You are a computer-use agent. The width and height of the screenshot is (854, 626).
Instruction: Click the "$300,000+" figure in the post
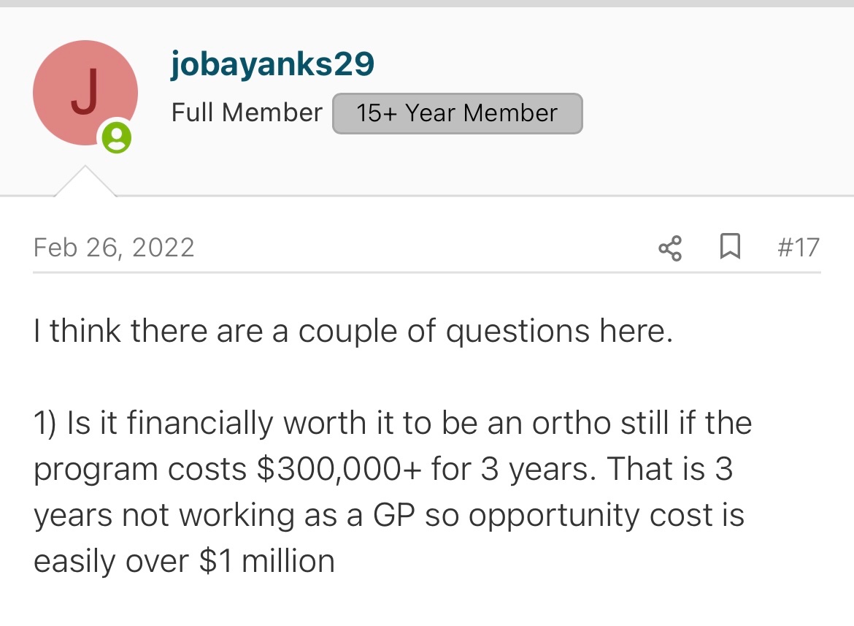[339, 469]
